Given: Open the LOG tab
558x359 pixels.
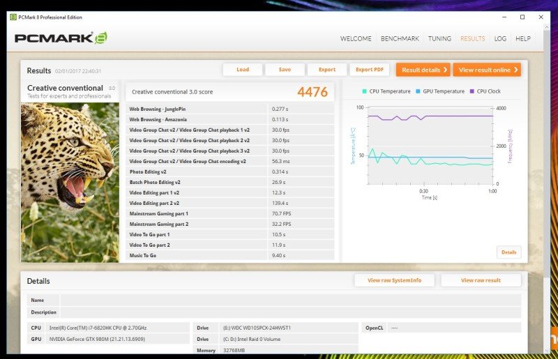Looking at the screenshot, I should (500, 38).
